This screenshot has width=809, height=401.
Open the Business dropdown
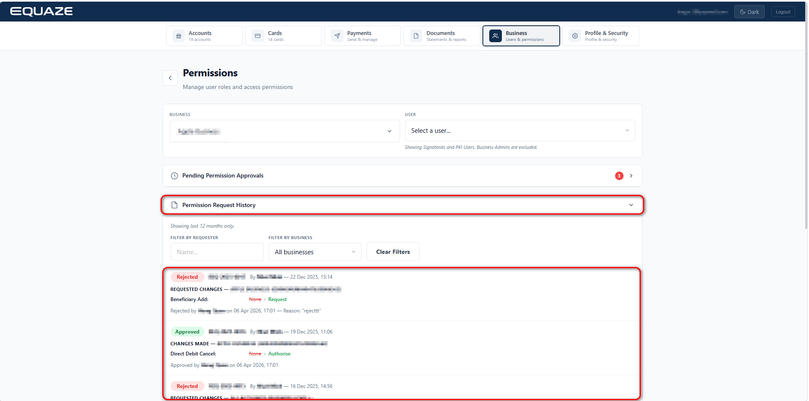[x=285, y=131]
